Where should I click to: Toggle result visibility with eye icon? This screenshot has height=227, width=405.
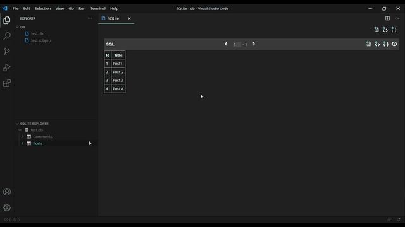[394, 44]
